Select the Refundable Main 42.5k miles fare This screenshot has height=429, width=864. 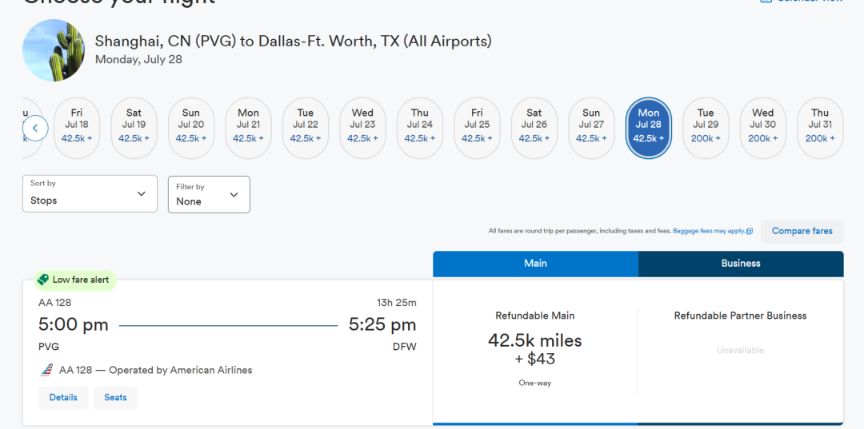pos(535,350)
